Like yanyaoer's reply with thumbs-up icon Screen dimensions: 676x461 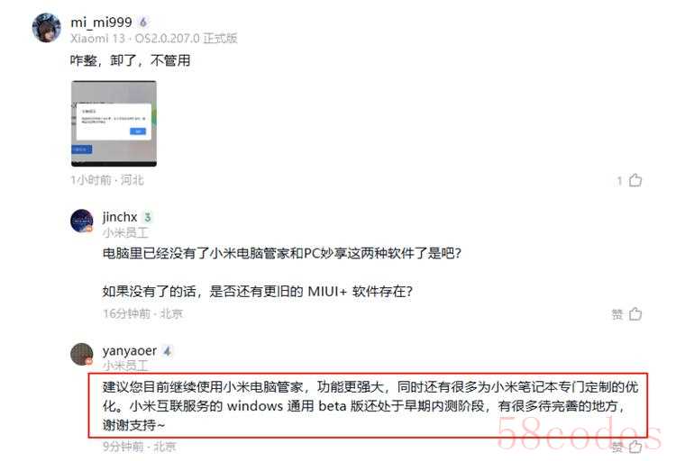[635, 447]
